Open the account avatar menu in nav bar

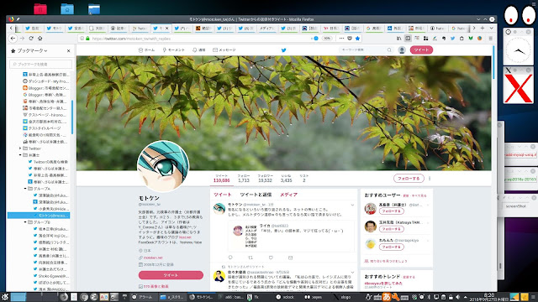tap(402, 50)
